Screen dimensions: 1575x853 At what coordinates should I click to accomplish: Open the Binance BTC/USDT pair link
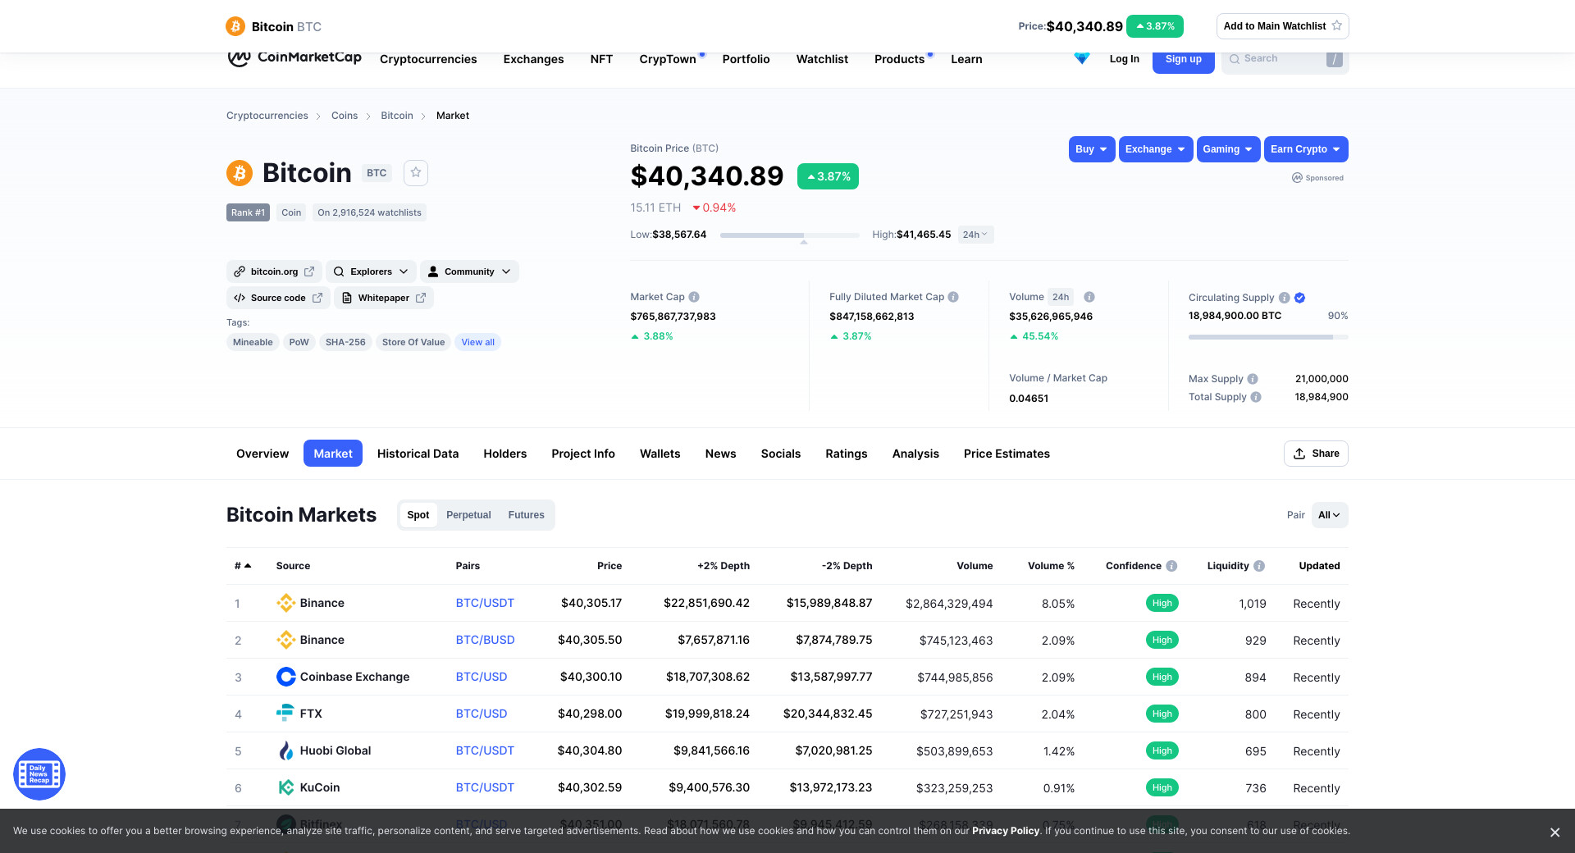(485, 603)
